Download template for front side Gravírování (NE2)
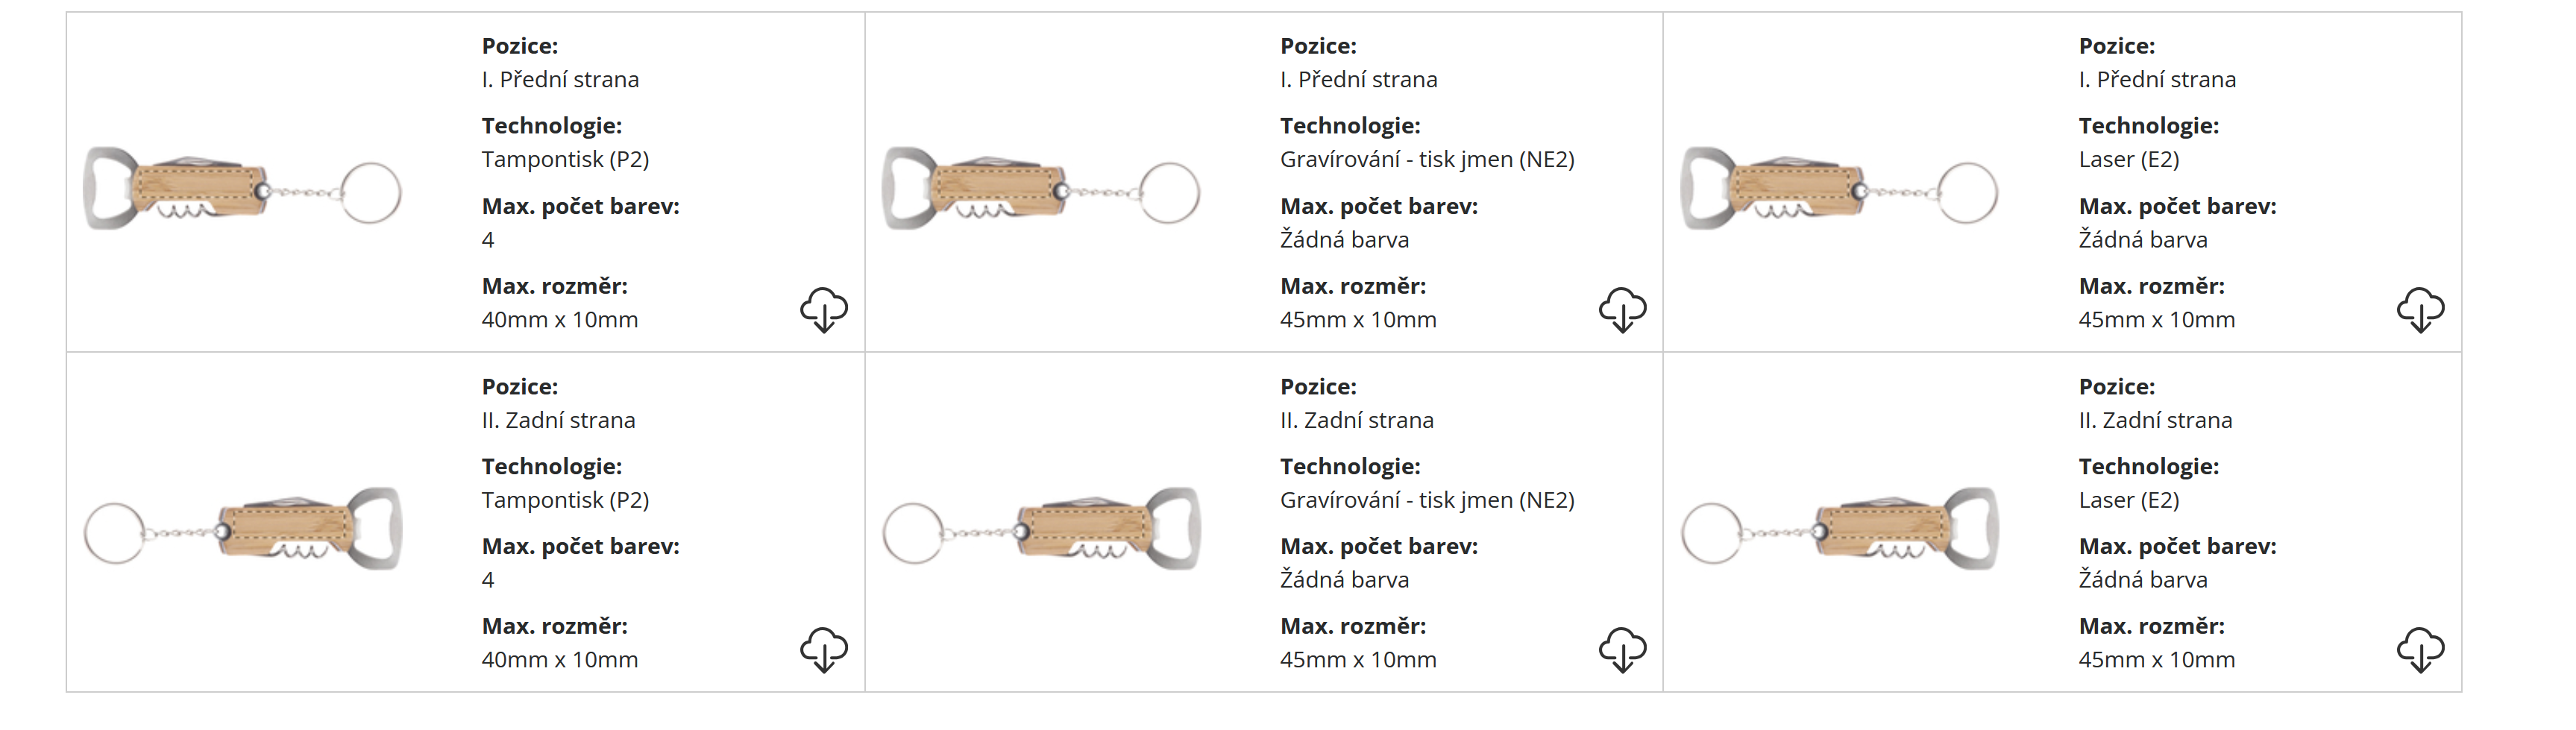The image size is (2576, 730). [1621, 309]
